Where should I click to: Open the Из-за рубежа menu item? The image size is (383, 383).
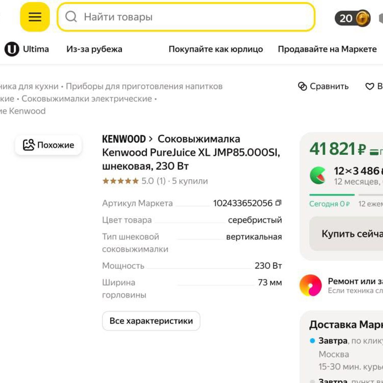(x=94, y=49)
